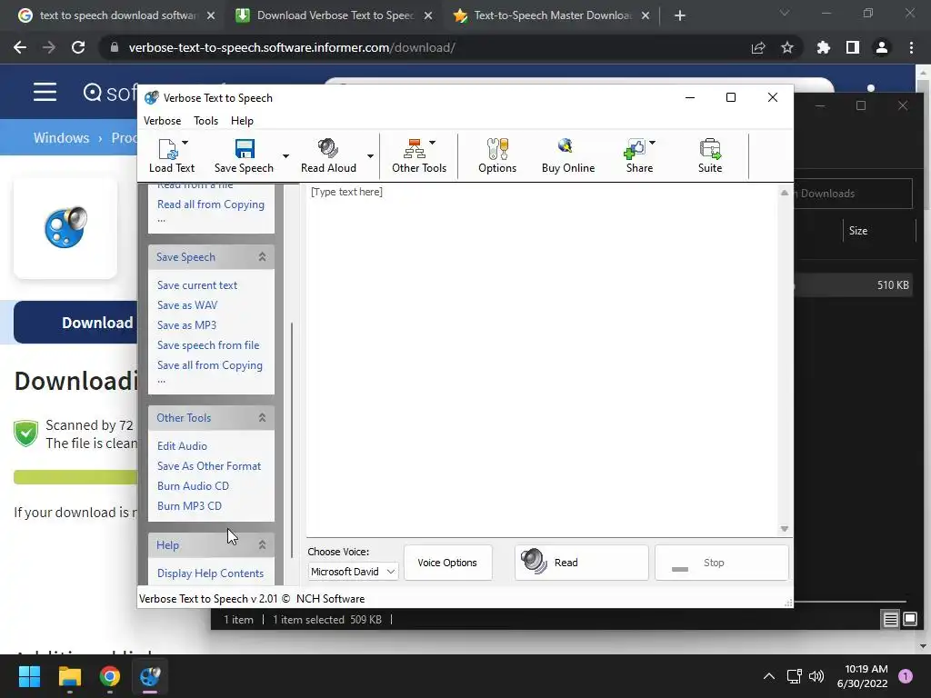
Task: Open the Chrome three-dot menu
Action: [x=911, y=47]
